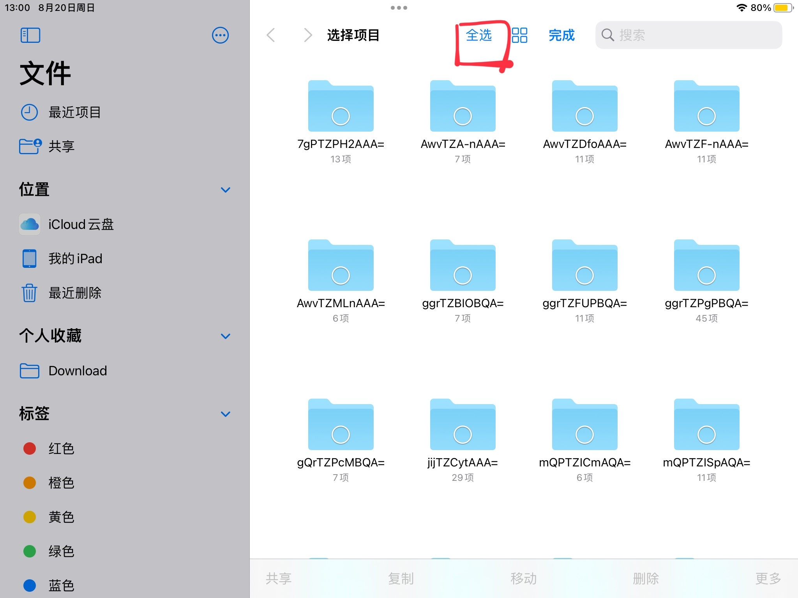Open 最近删除 trash location
The image size is (798, 598).
coord(61,293)
